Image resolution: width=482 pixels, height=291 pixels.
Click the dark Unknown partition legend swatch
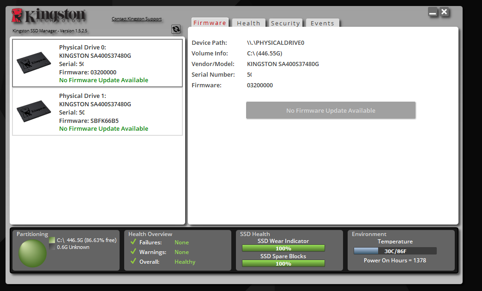(52, 247)
